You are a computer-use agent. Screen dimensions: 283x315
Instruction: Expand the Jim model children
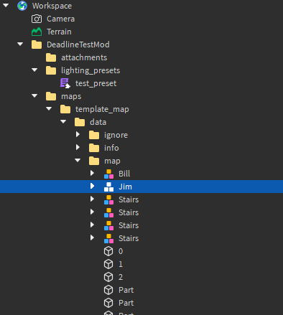click(x=92, y=186)
